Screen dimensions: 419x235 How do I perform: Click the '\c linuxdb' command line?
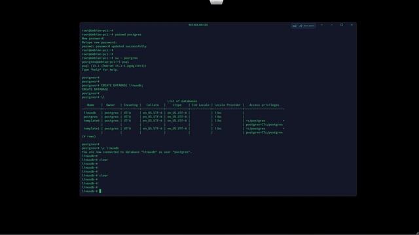coord(100,148)
